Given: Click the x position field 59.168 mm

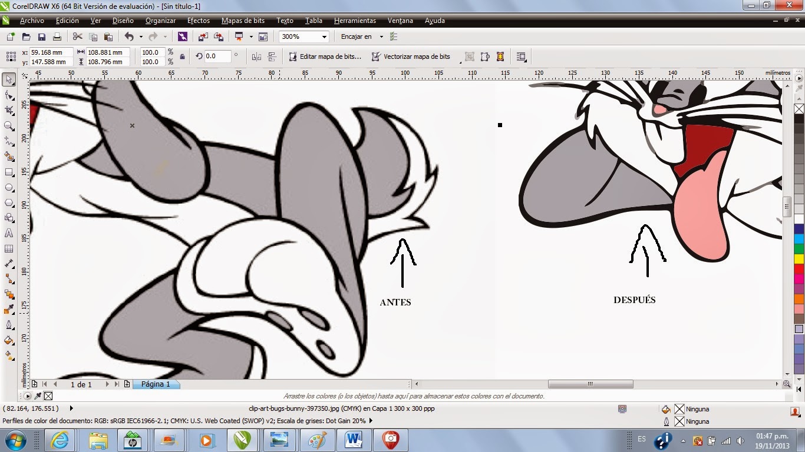Looking at the screenshot, I should coord(51,52).
